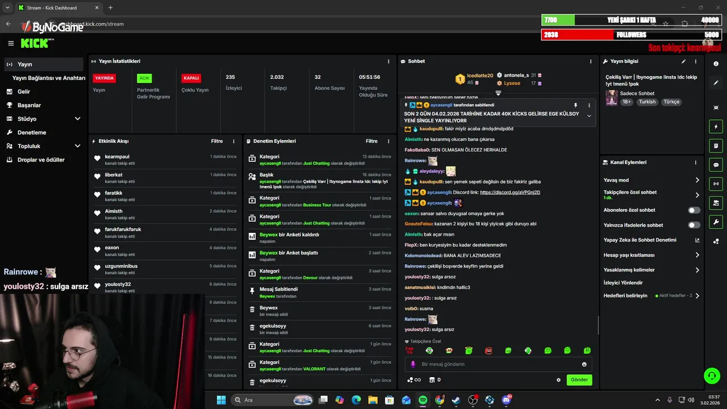Screen dimensions: 727x409
Task: Open Yayın Bağlantısı ve Anahtarı page
Action: click(49, 78)
